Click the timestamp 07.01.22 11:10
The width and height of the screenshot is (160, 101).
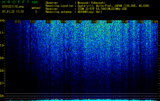pyautogui.click(x=13, y=12)
